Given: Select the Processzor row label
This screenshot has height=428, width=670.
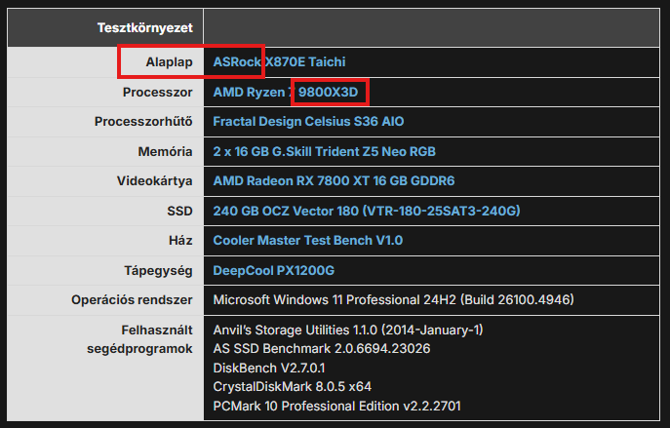Looking at the screenshot, I should (x=158, y=93).
